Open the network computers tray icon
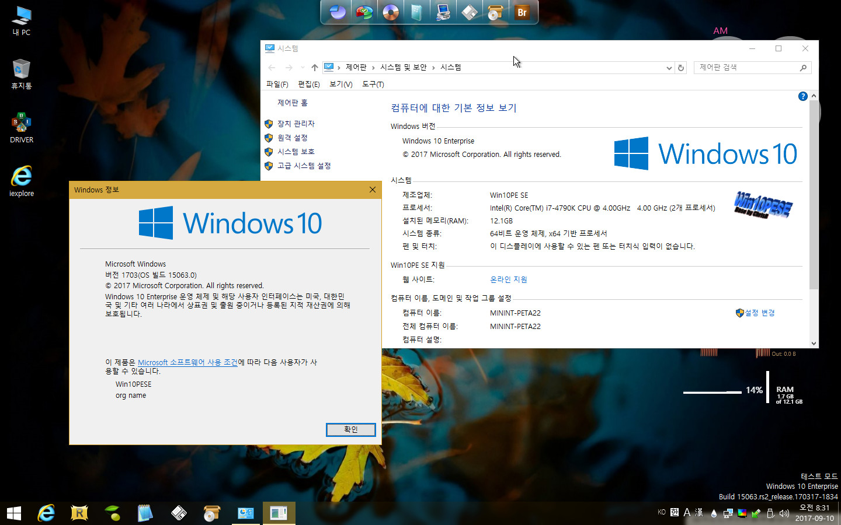 [728, 513]
